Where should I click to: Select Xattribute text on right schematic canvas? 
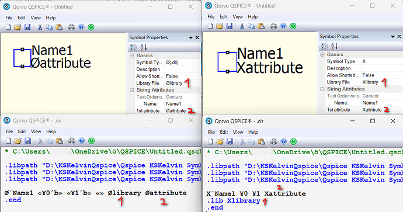pos(269,68)
